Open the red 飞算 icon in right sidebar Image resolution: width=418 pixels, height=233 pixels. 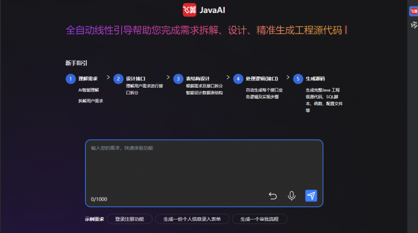tap(413, 11)
